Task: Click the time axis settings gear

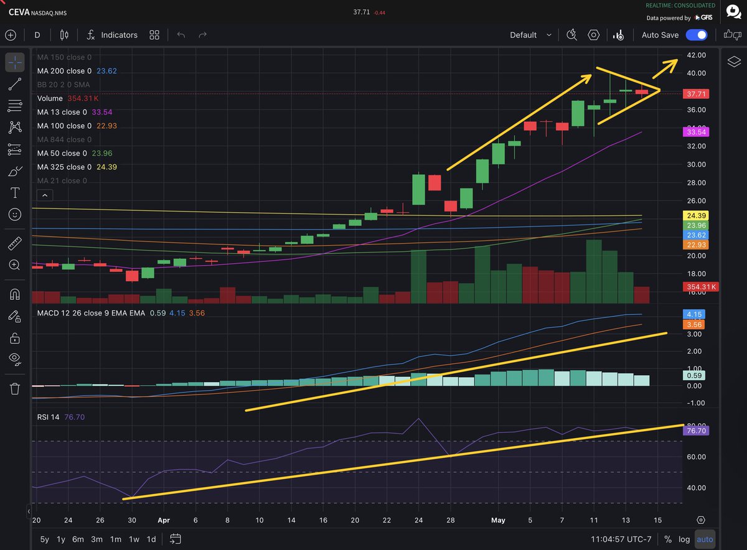Action: [x=702, y=520]
